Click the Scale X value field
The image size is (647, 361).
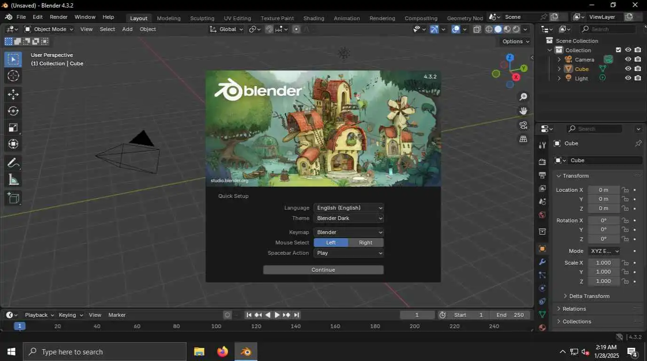click(x=604, y=263)
